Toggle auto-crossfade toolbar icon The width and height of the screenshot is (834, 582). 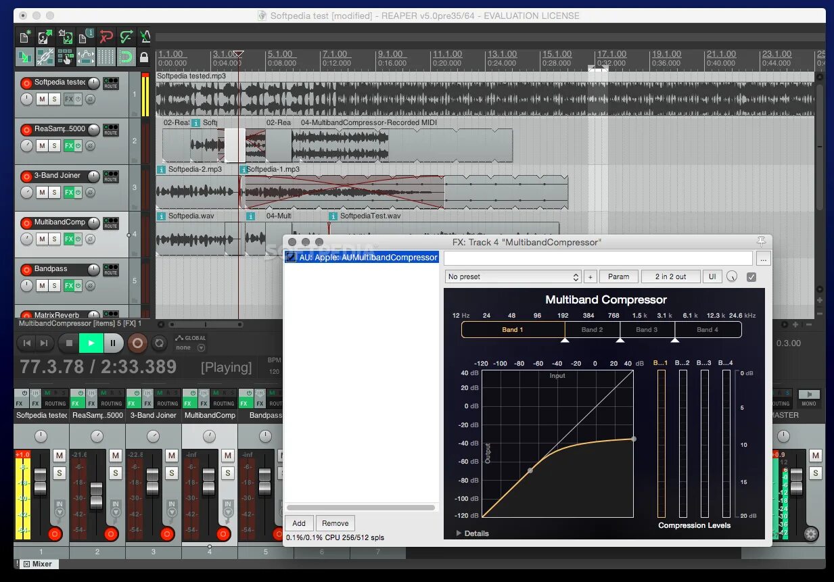[x=25, y=57]
